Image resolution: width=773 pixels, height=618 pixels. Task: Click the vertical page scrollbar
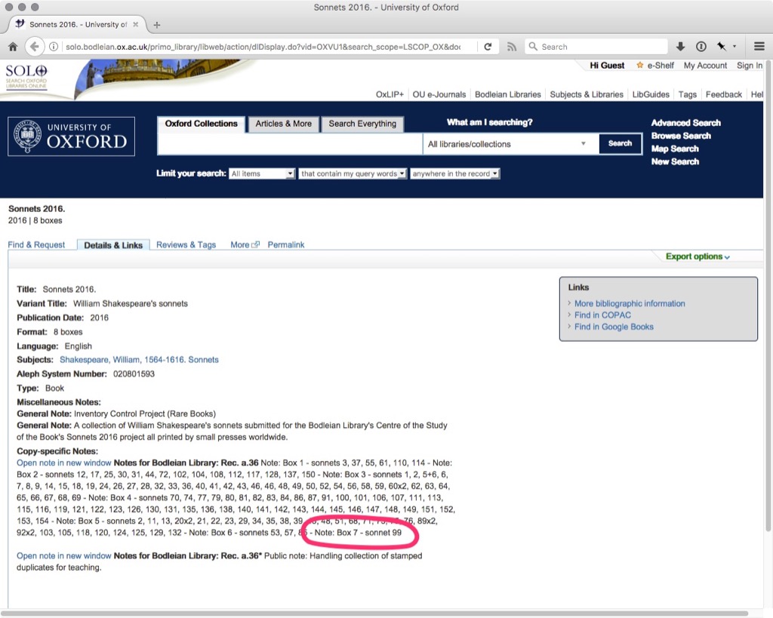point(768,296)
